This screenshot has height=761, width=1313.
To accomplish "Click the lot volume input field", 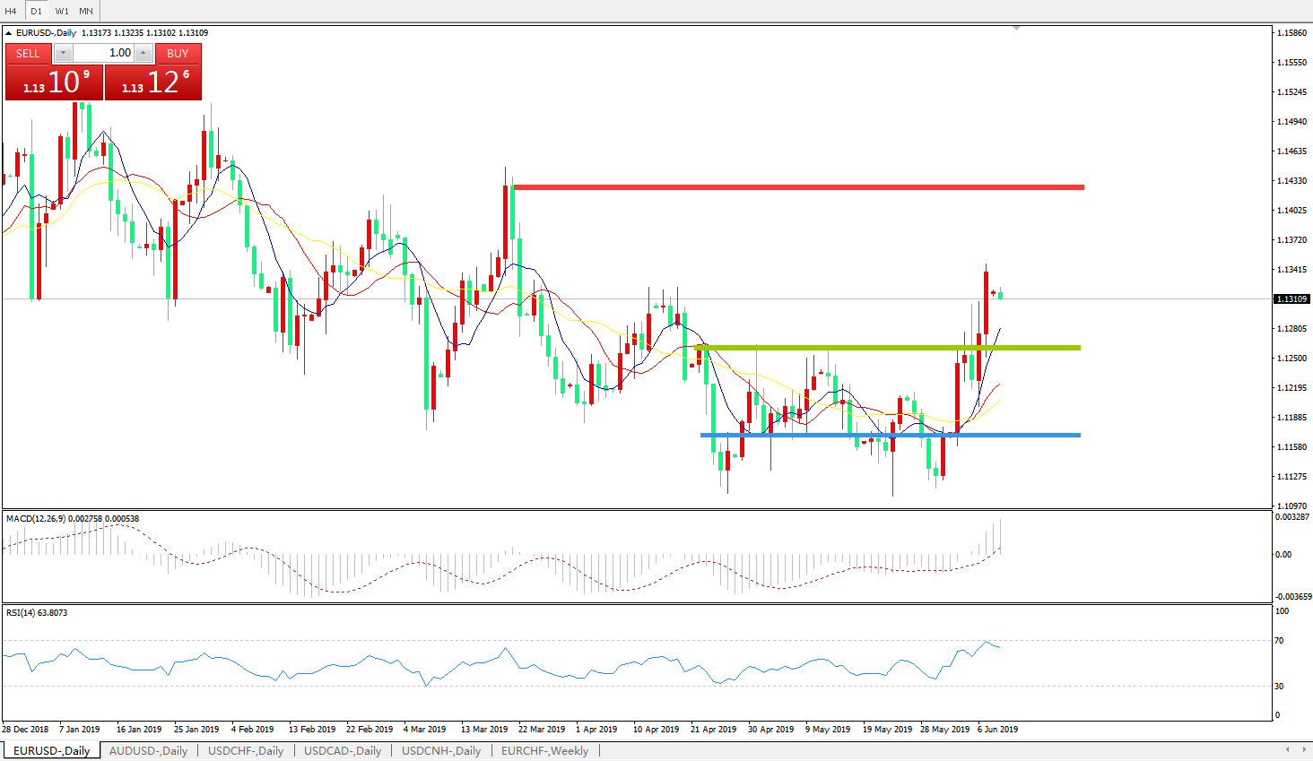I will pyautogui.click(x=103, y=54).
